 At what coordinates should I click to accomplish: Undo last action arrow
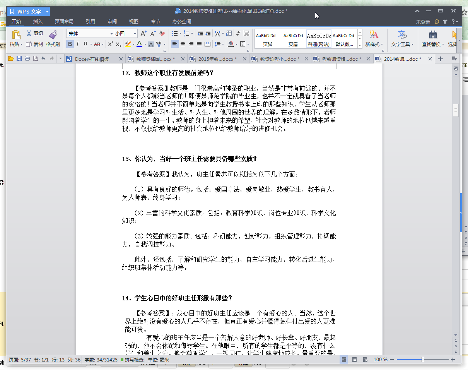tap(43, 59)
